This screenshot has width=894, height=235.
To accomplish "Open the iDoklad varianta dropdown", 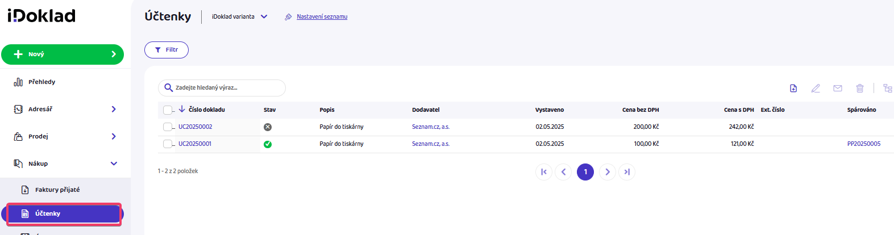I will point(239,16).
